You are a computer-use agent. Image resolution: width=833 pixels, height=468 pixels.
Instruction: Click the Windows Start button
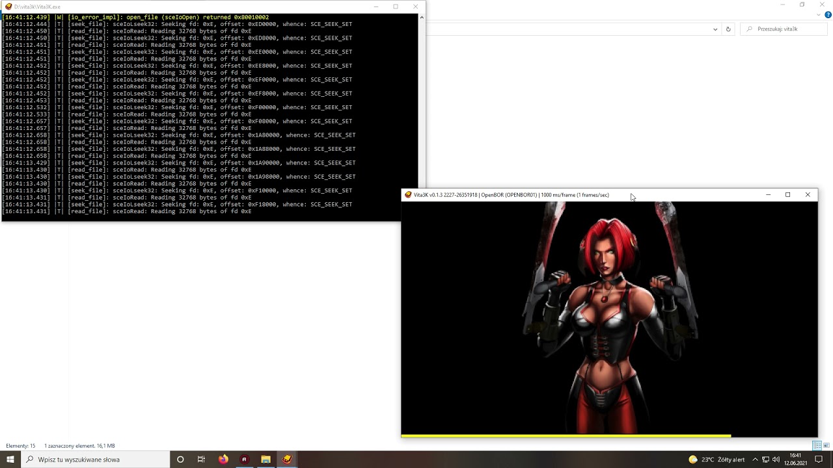10,459
